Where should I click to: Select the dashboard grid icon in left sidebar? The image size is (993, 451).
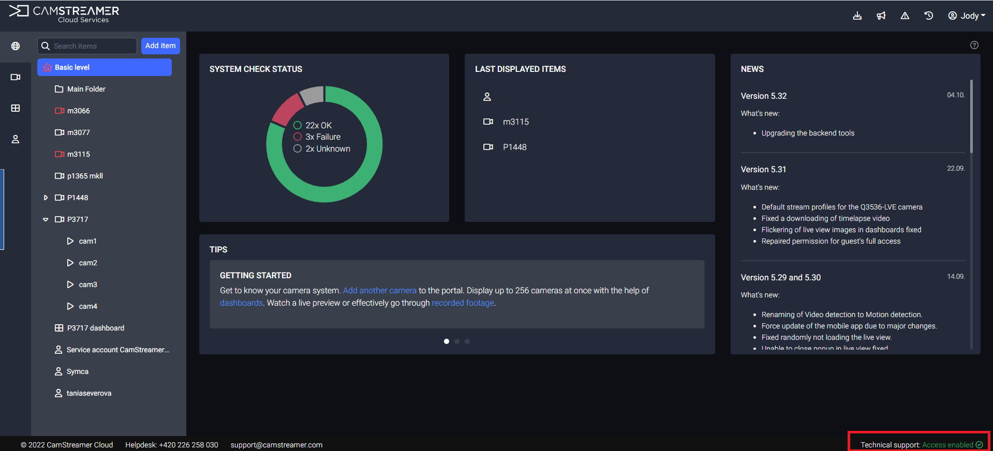click(x=16, y=108)
